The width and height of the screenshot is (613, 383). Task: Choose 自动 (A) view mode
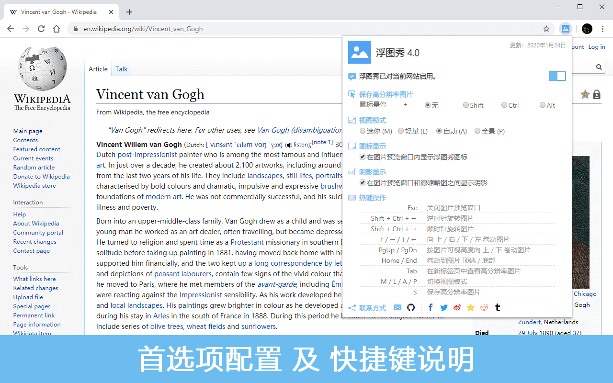click(439, 131)
